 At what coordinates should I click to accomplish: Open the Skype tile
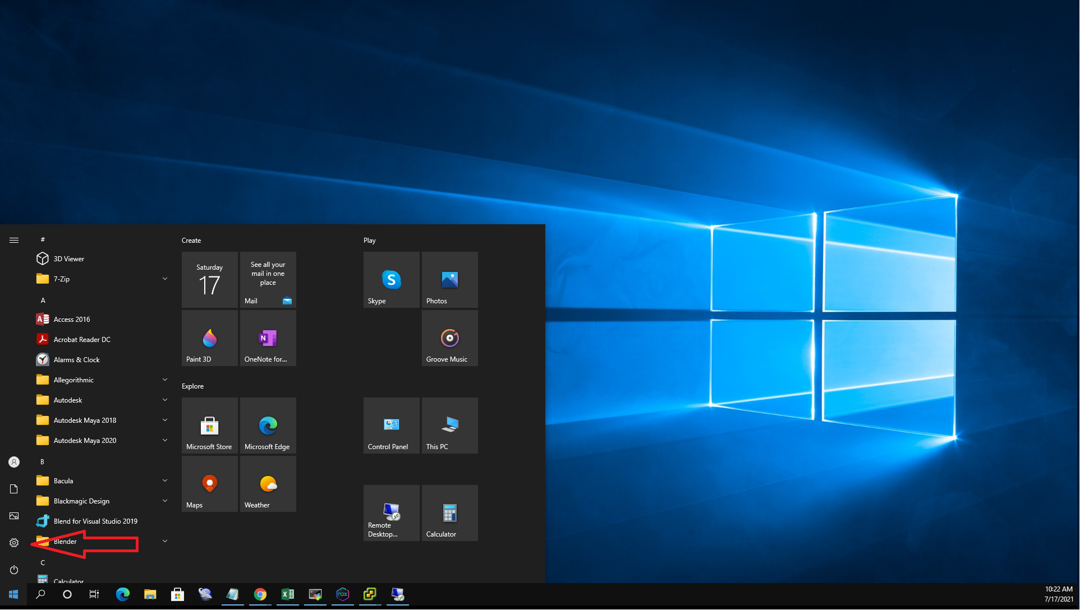(x=391, y=280)
